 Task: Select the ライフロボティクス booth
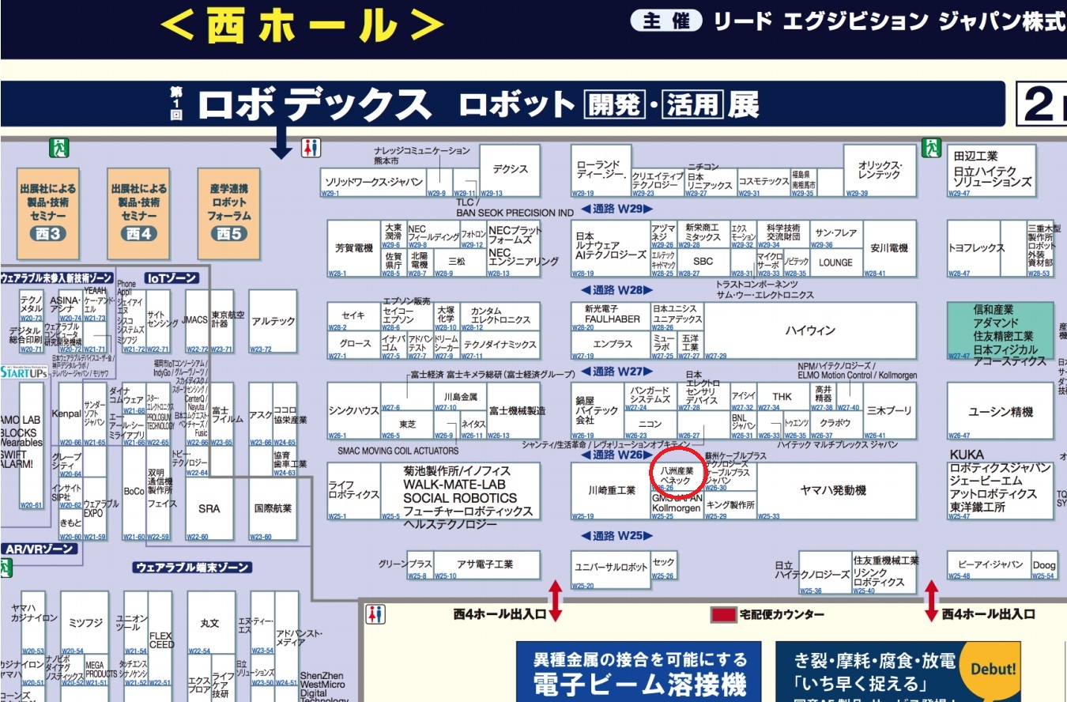point(354,491)
